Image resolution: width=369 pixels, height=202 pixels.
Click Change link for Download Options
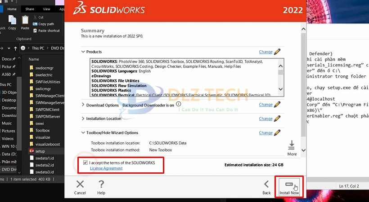coord(265,105)
